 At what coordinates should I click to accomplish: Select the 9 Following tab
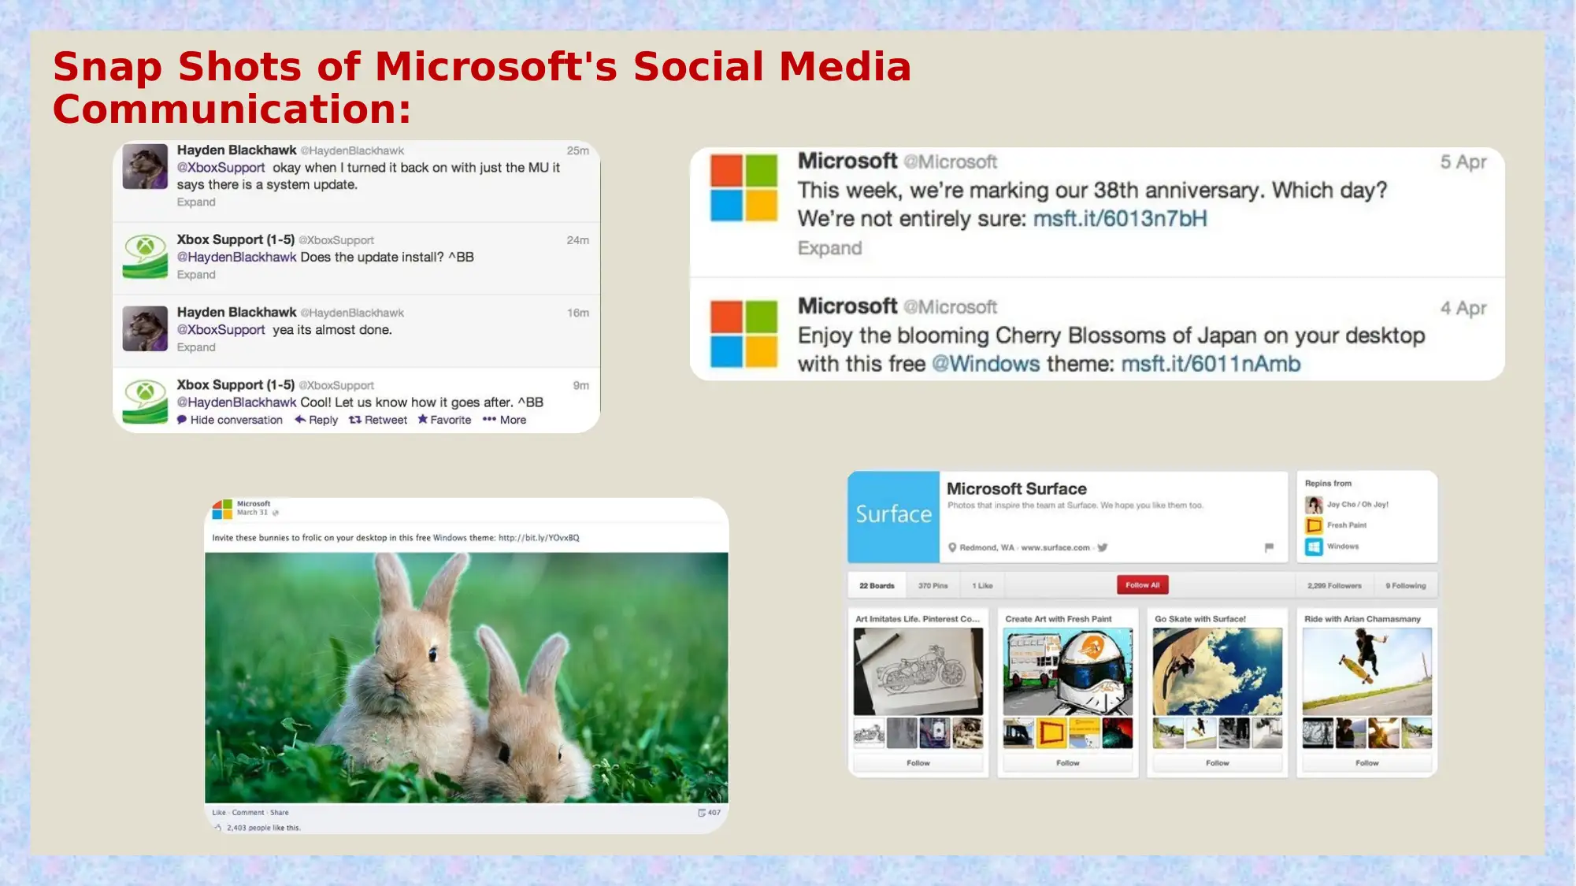pos(1406,586)
